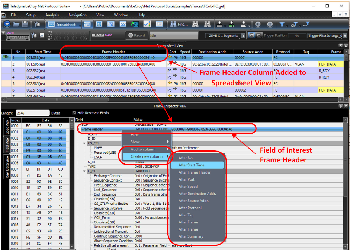Screen dimensions: 350x251
Task: Select the 001.505(us) start time cell
Action: 43,64
